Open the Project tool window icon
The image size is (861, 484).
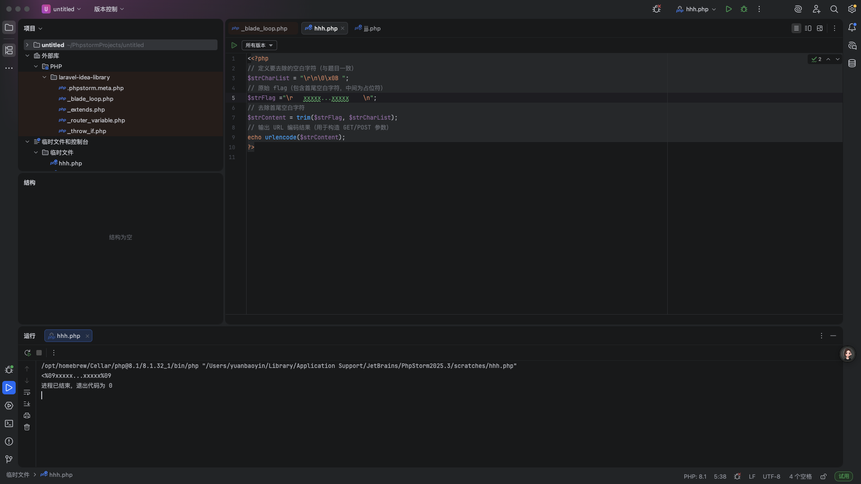tap(9, 27)
